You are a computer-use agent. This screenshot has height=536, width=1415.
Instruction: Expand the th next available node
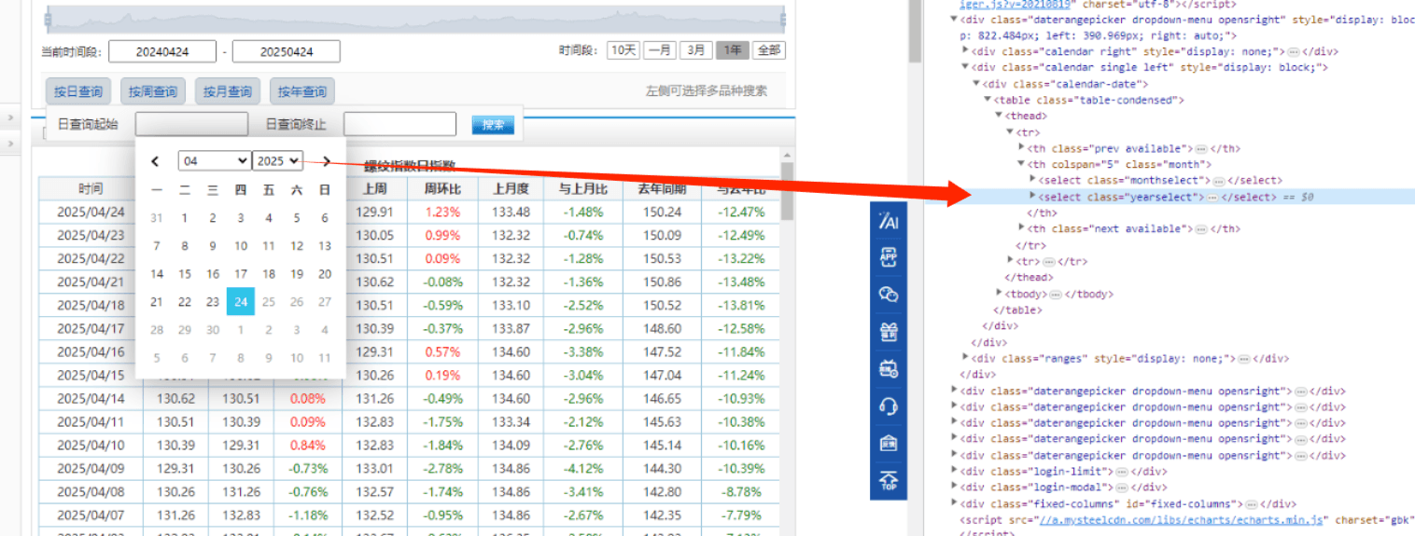pyautogui.click(x=1022, y=228)
